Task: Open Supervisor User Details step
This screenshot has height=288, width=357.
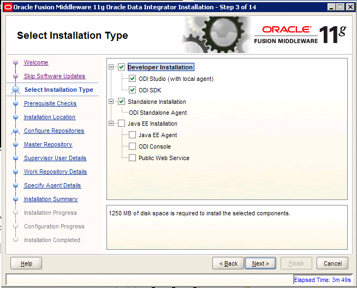Action: [55, 158]
